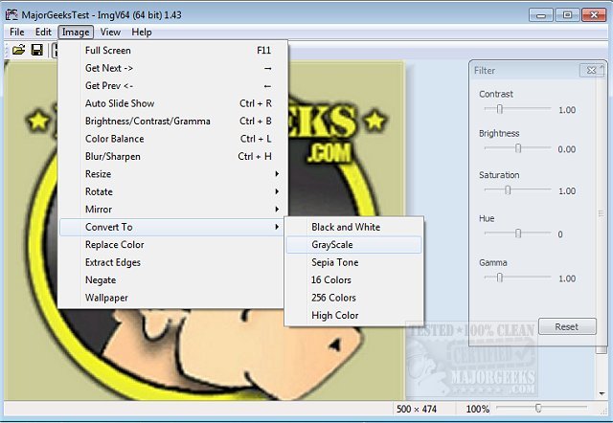Select Replace Color menu item
This screenshot has width=613, height=423.
173,244
